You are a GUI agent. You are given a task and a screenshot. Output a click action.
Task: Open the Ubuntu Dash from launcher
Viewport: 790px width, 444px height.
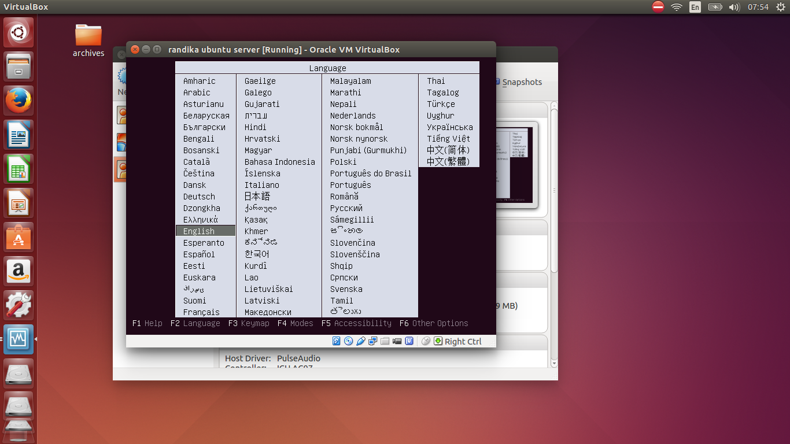click(19, 32)
